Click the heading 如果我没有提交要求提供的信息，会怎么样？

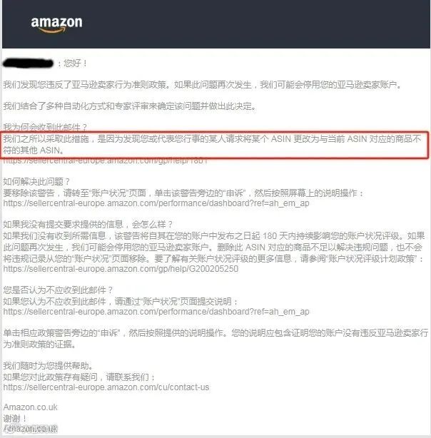pos(88,224)
